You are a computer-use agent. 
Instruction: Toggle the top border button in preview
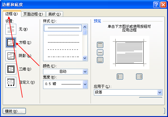[x=100, y=45]
